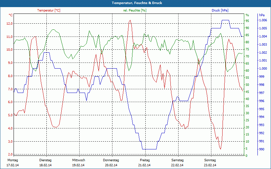
Task: Click the '3,0' temperature axis value
Action: coord(10,141)
